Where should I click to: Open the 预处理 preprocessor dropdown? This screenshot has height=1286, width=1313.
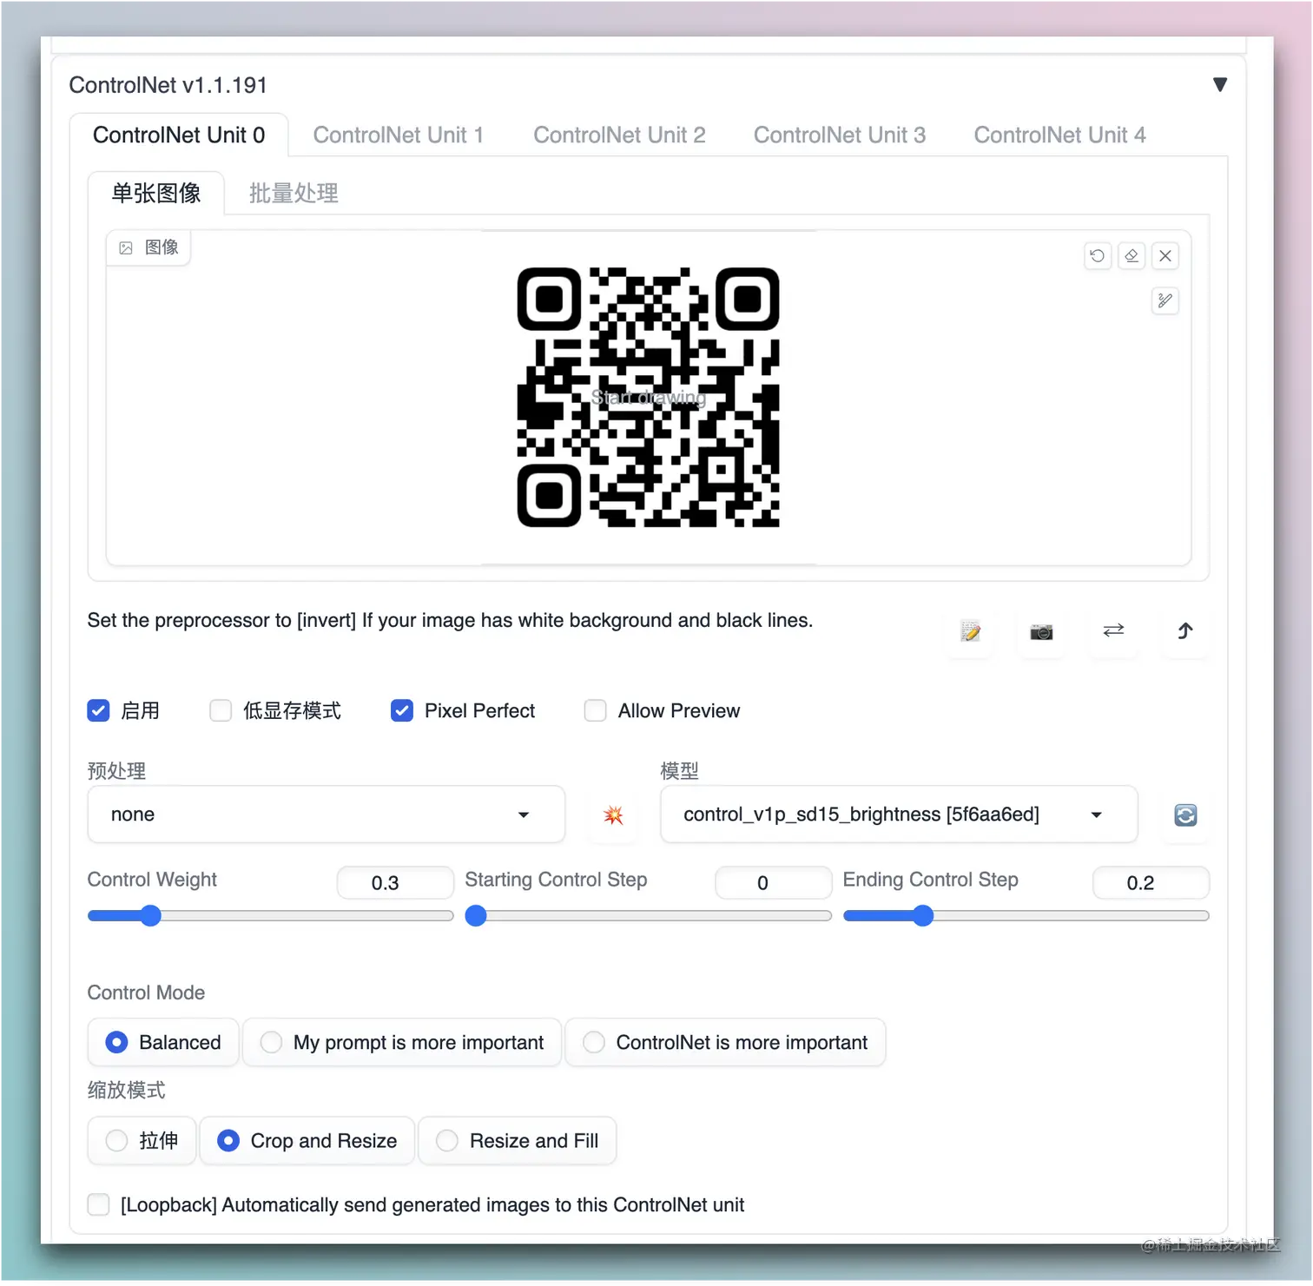tap(327, 815)
